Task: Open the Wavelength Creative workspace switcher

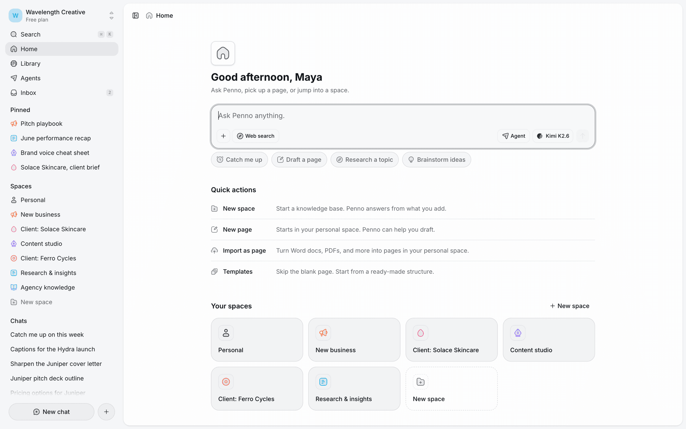Action: click(x=61, y=15)
